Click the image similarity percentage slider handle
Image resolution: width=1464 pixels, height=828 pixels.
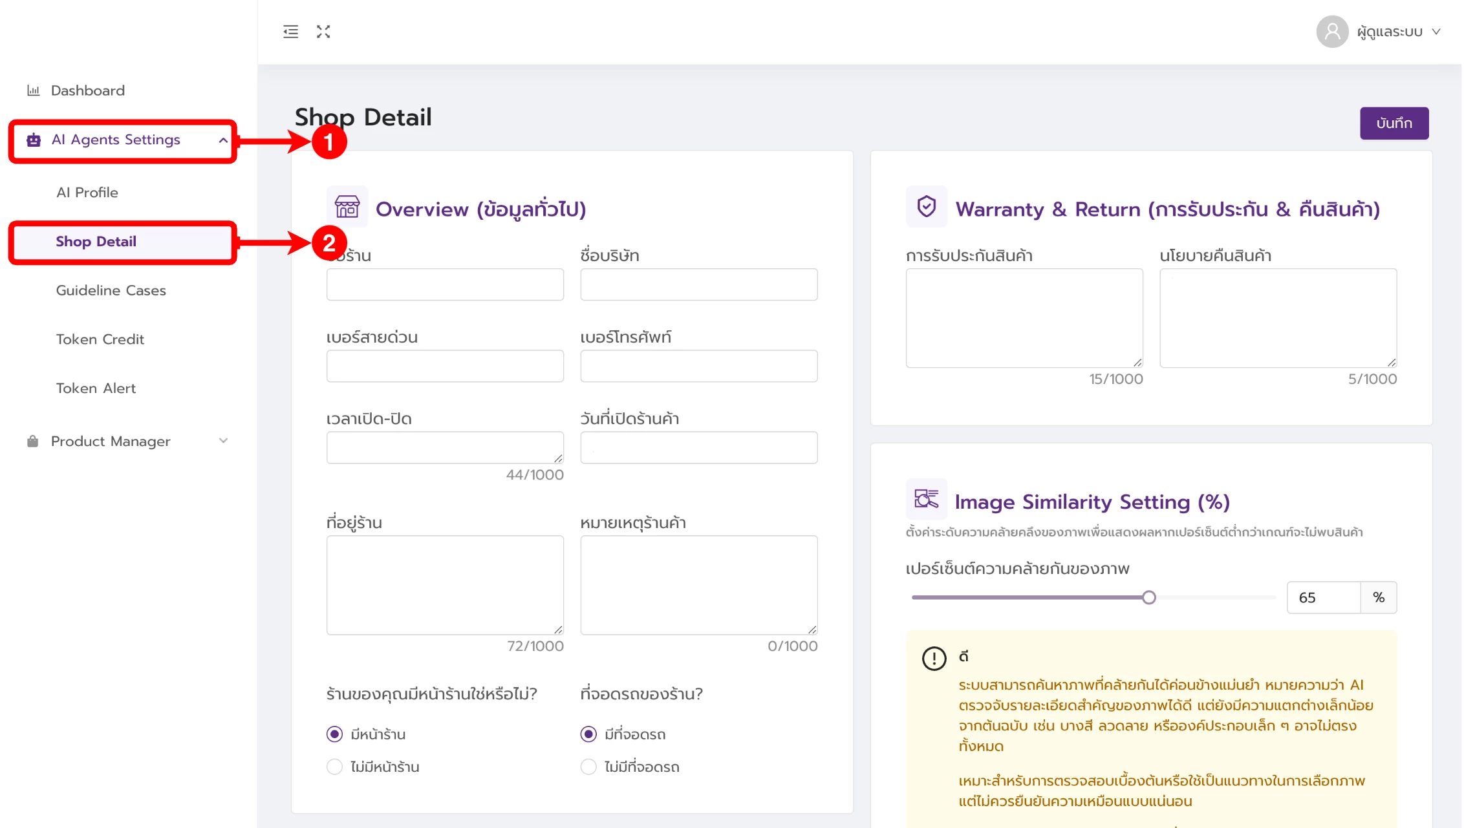tap(1148, 597)
